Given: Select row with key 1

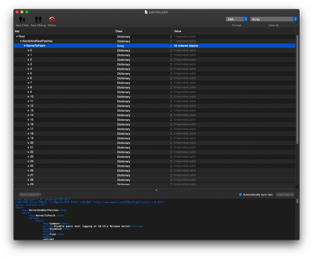Looking at the screenshot, I should tap(155, 55).
